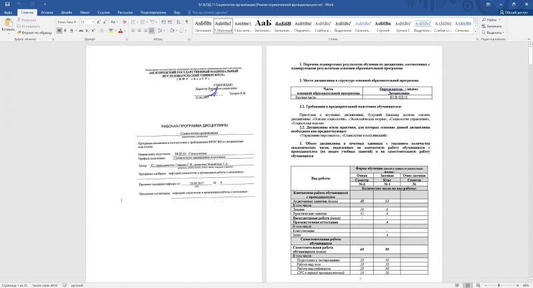Screen dimensions: 533x288
Task: Open the Файл tab
Action: [x=8, y=13]
